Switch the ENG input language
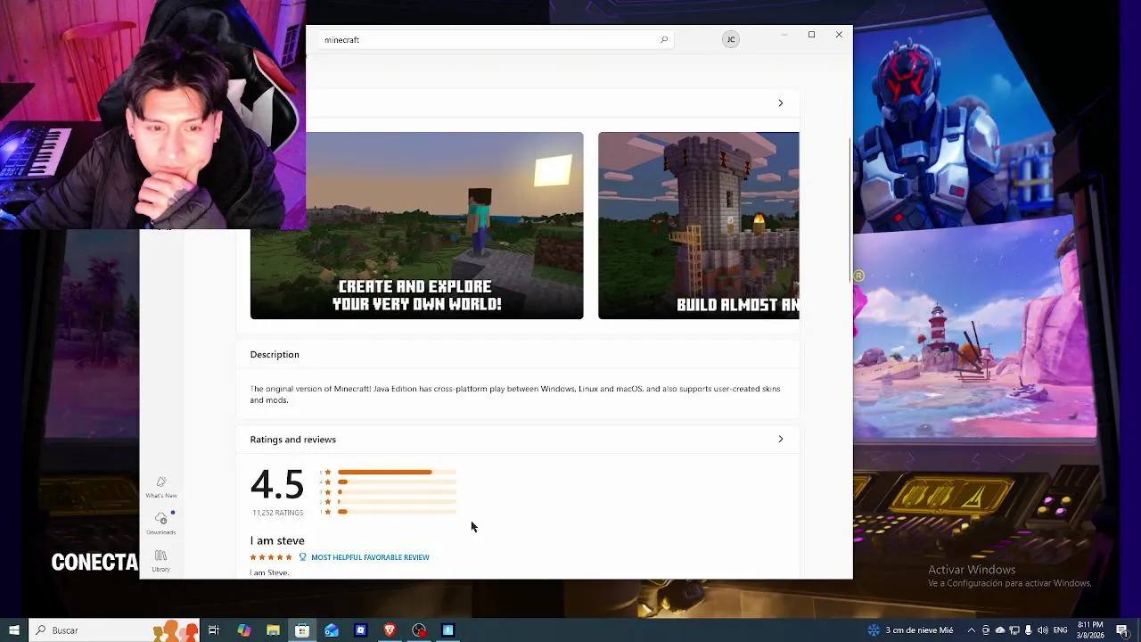Viewport: 1141px width, 642px height. click(x=1060, y=630)
